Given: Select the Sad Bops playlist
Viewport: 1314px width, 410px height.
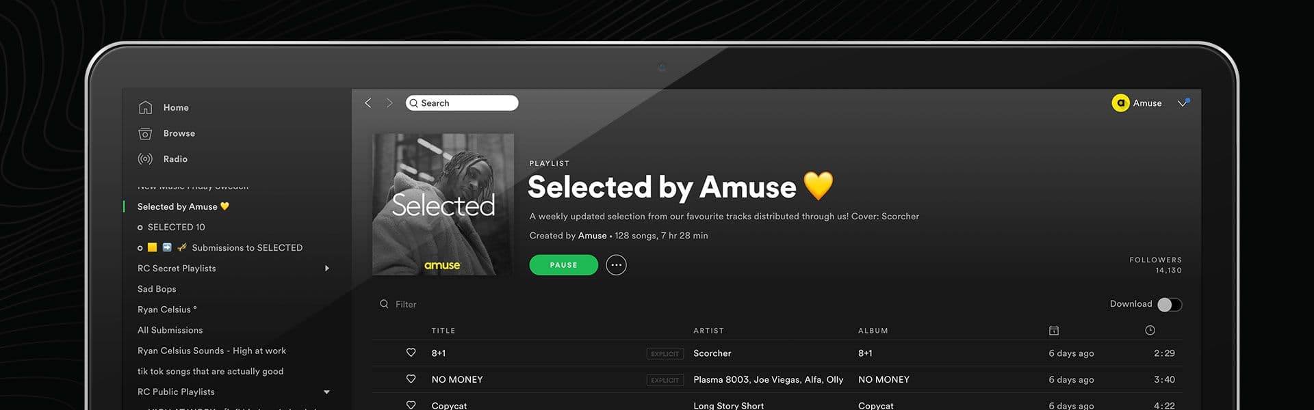Looking at the screenshot, I should coord(157,289).
